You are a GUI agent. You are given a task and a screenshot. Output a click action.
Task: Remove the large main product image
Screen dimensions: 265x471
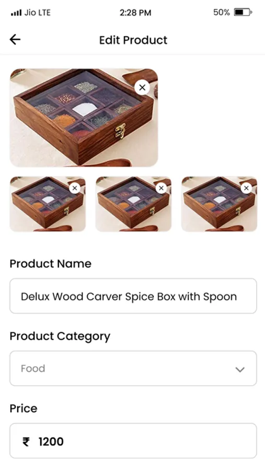click(x=142, y=87)
